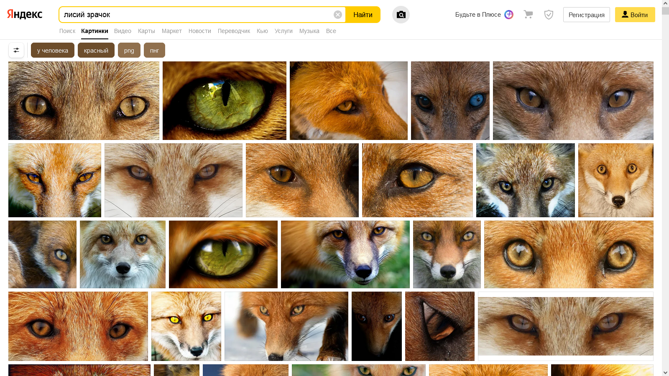Open search by image camera icon
The height and width of the screenshot is (376, 669).
tap(401, 15)
